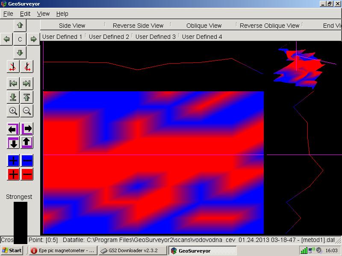Switch to Opera 'Epe pic magnetometer' taskbar window
Viewport: 342px width, 256px height.
(63, 250)
